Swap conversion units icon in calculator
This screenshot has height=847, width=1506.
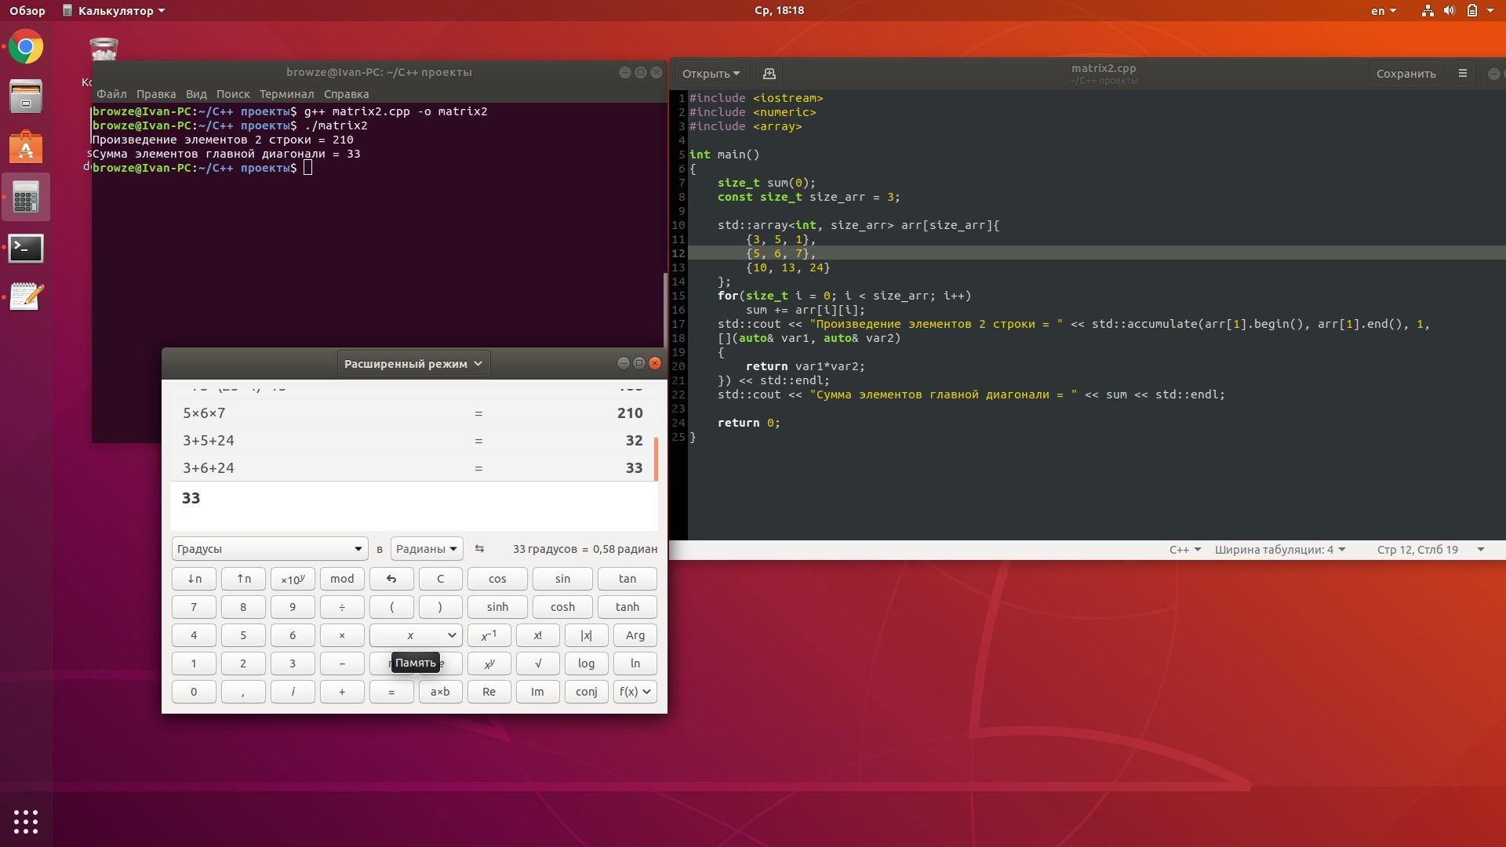point(479,548)
